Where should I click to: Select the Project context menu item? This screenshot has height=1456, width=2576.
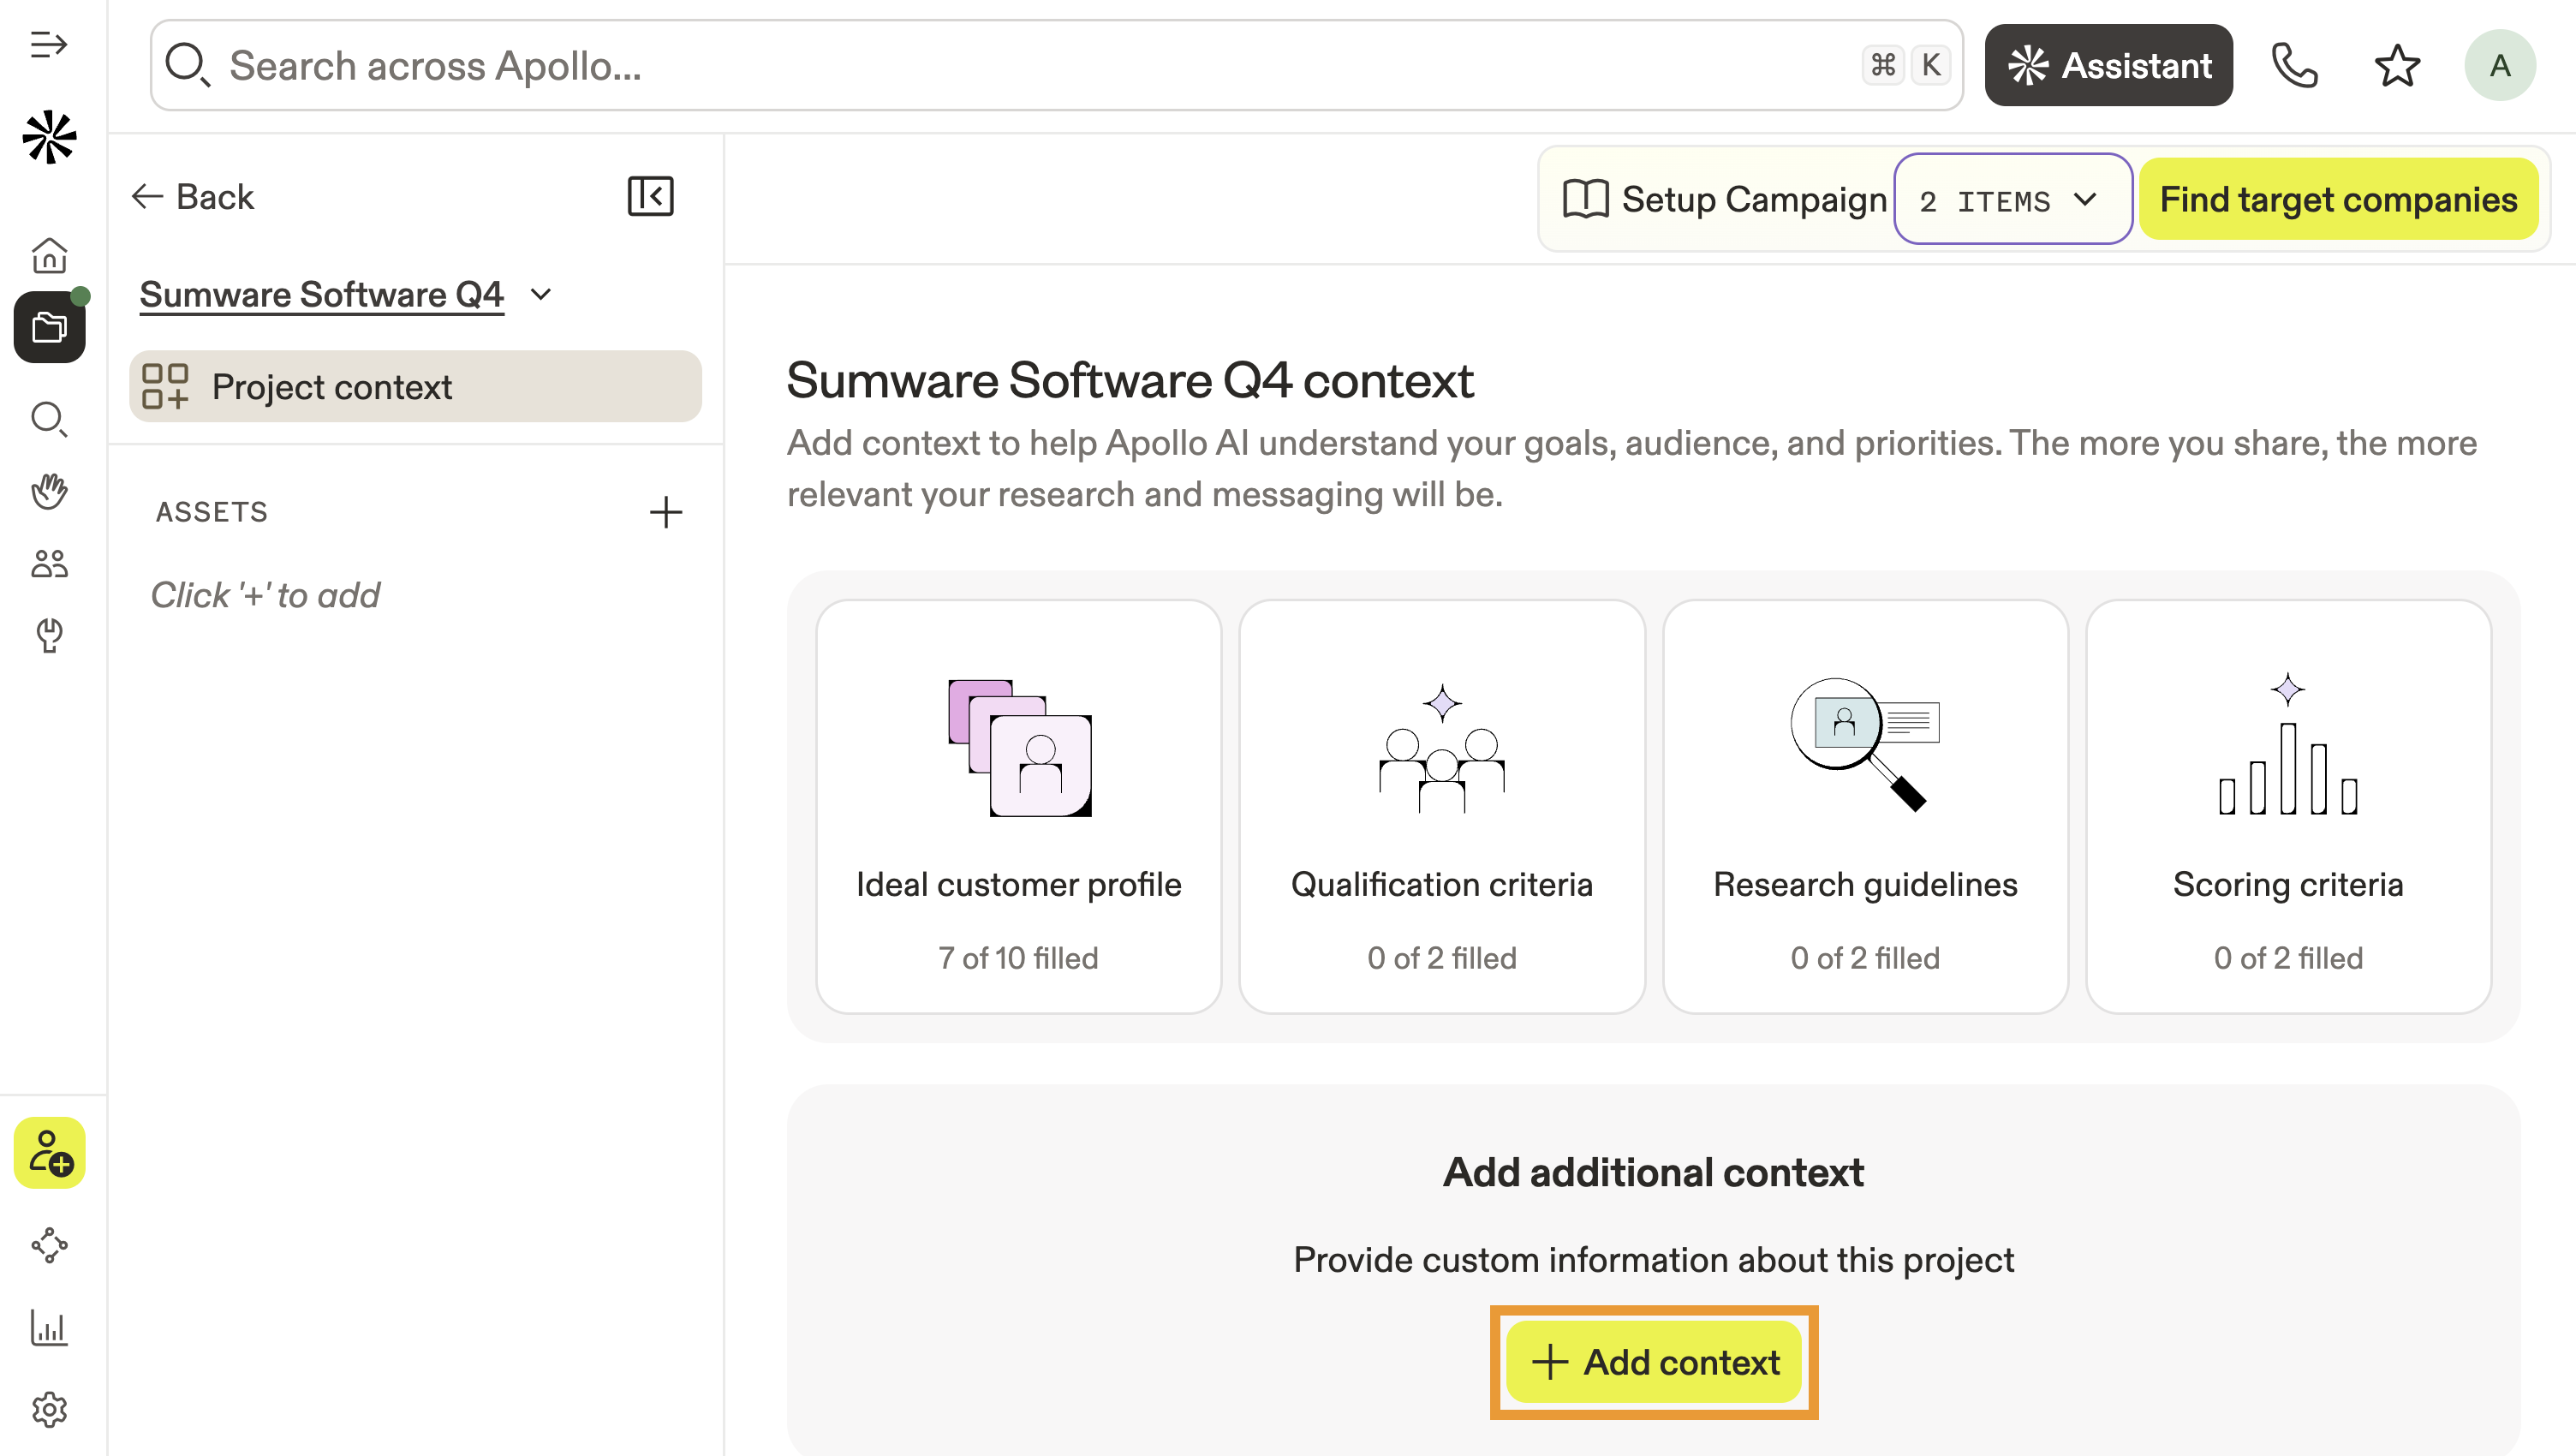(415, 387)
